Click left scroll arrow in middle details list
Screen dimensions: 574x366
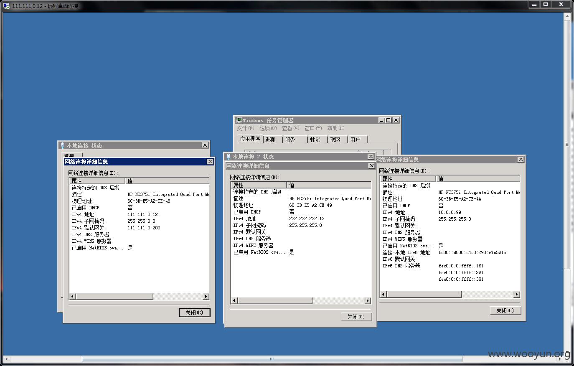234,301
